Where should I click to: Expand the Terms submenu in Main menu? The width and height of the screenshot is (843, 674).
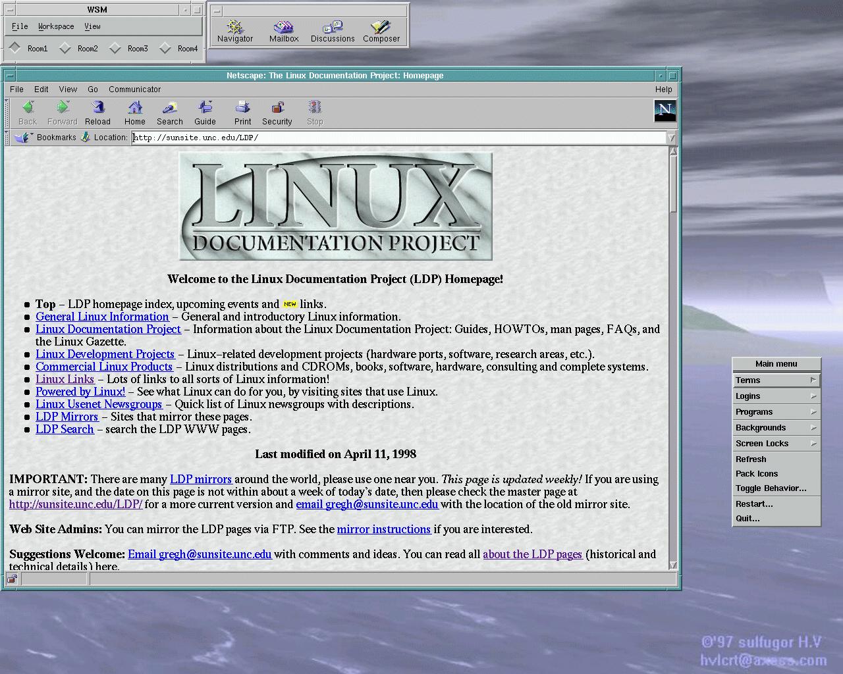point(776,380)
